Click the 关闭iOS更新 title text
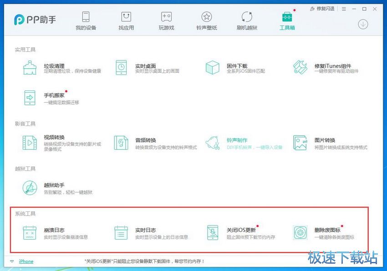The height and width of the screenshot is (271, 387). tap(241, 230)
